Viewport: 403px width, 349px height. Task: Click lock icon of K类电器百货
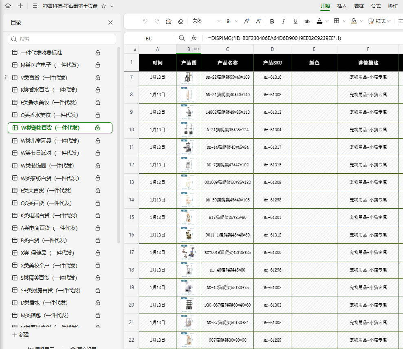point(98,216)
